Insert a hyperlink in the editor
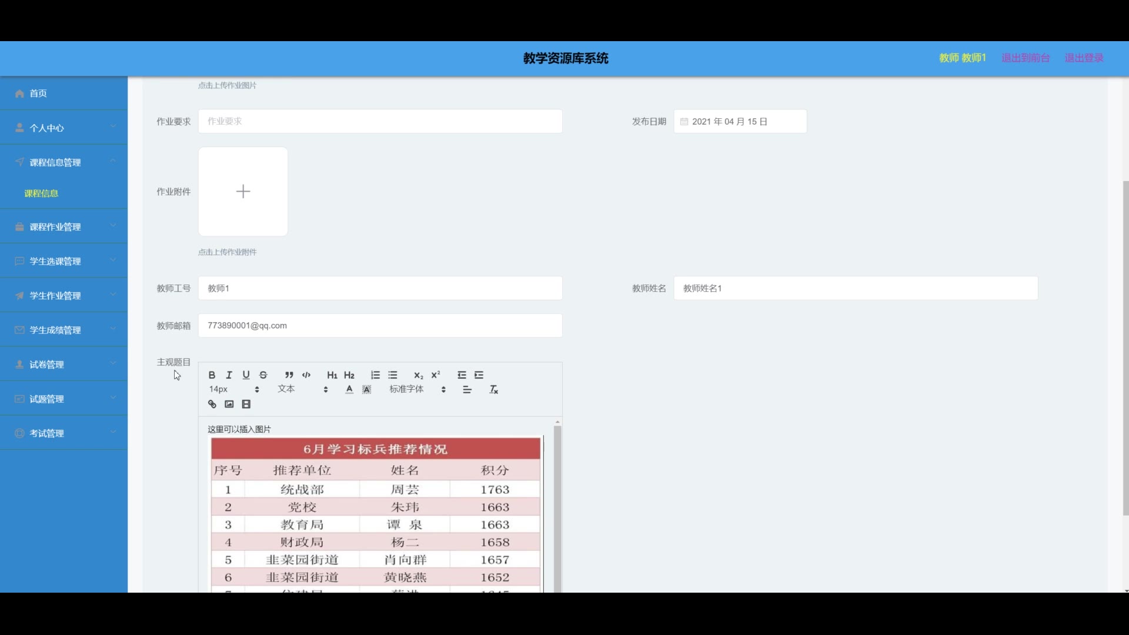 [212, 405]
